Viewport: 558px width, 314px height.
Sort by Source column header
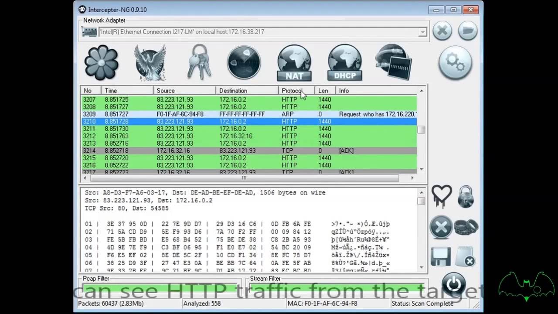point(184,91)
